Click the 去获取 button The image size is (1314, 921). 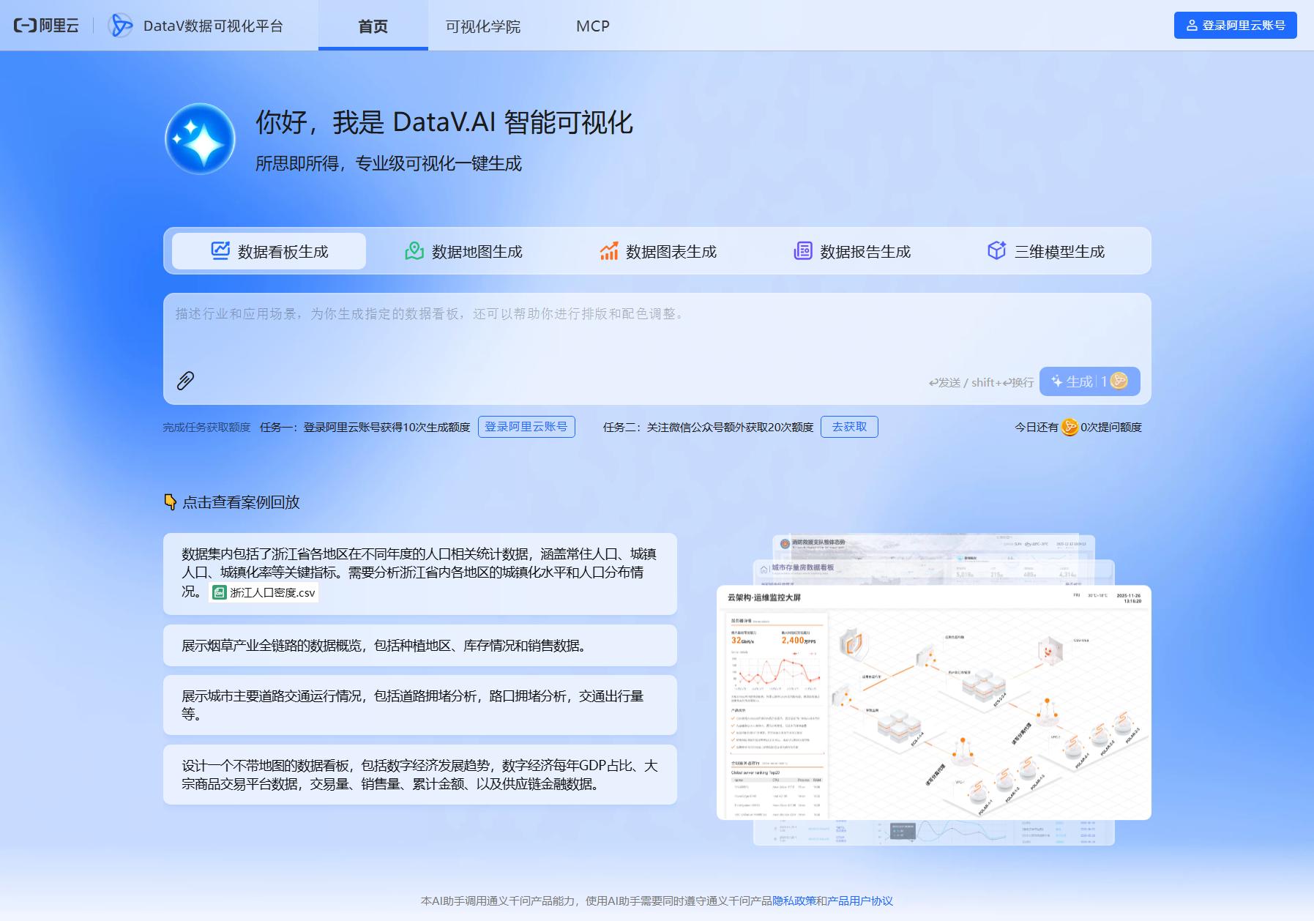click(849, 427)
